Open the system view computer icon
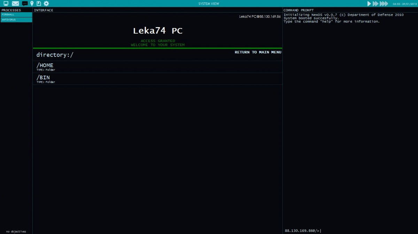The width and height of the screenshot is (418, 234). (6, 3)
